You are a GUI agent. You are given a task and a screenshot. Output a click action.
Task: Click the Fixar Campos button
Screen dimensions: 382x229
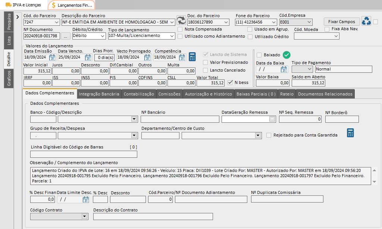(x=342, y=22)
